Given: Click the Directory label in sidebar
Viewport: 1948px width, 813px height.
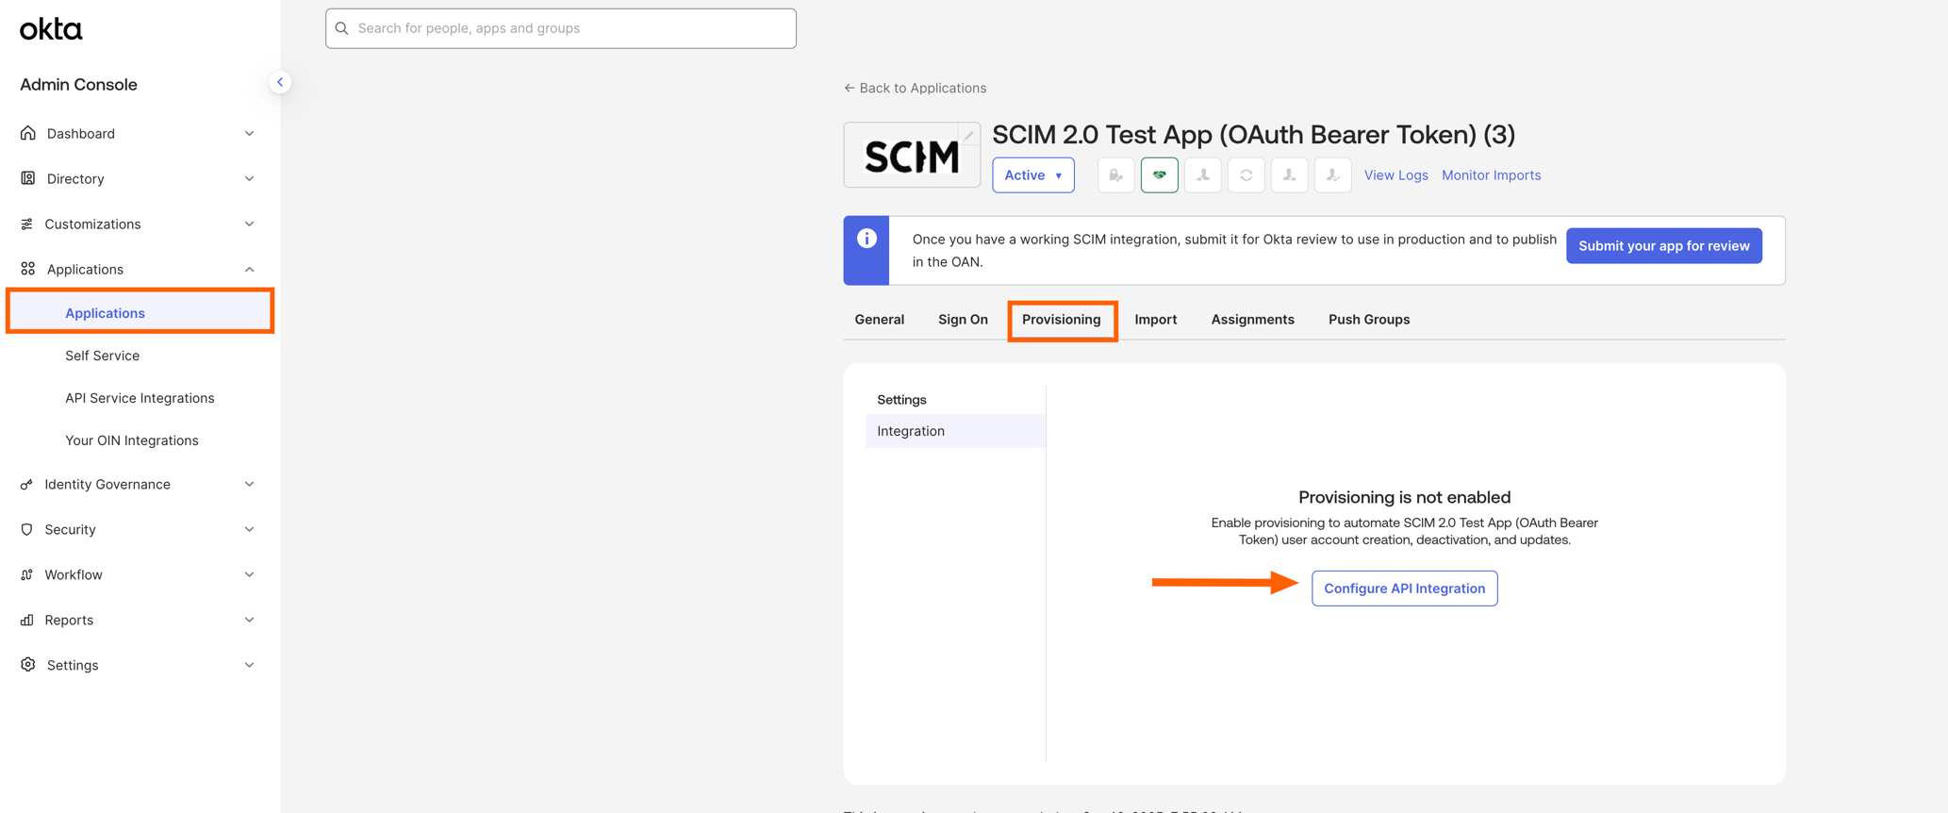Looking at the screenshot, I should click(x=75, y=179).
